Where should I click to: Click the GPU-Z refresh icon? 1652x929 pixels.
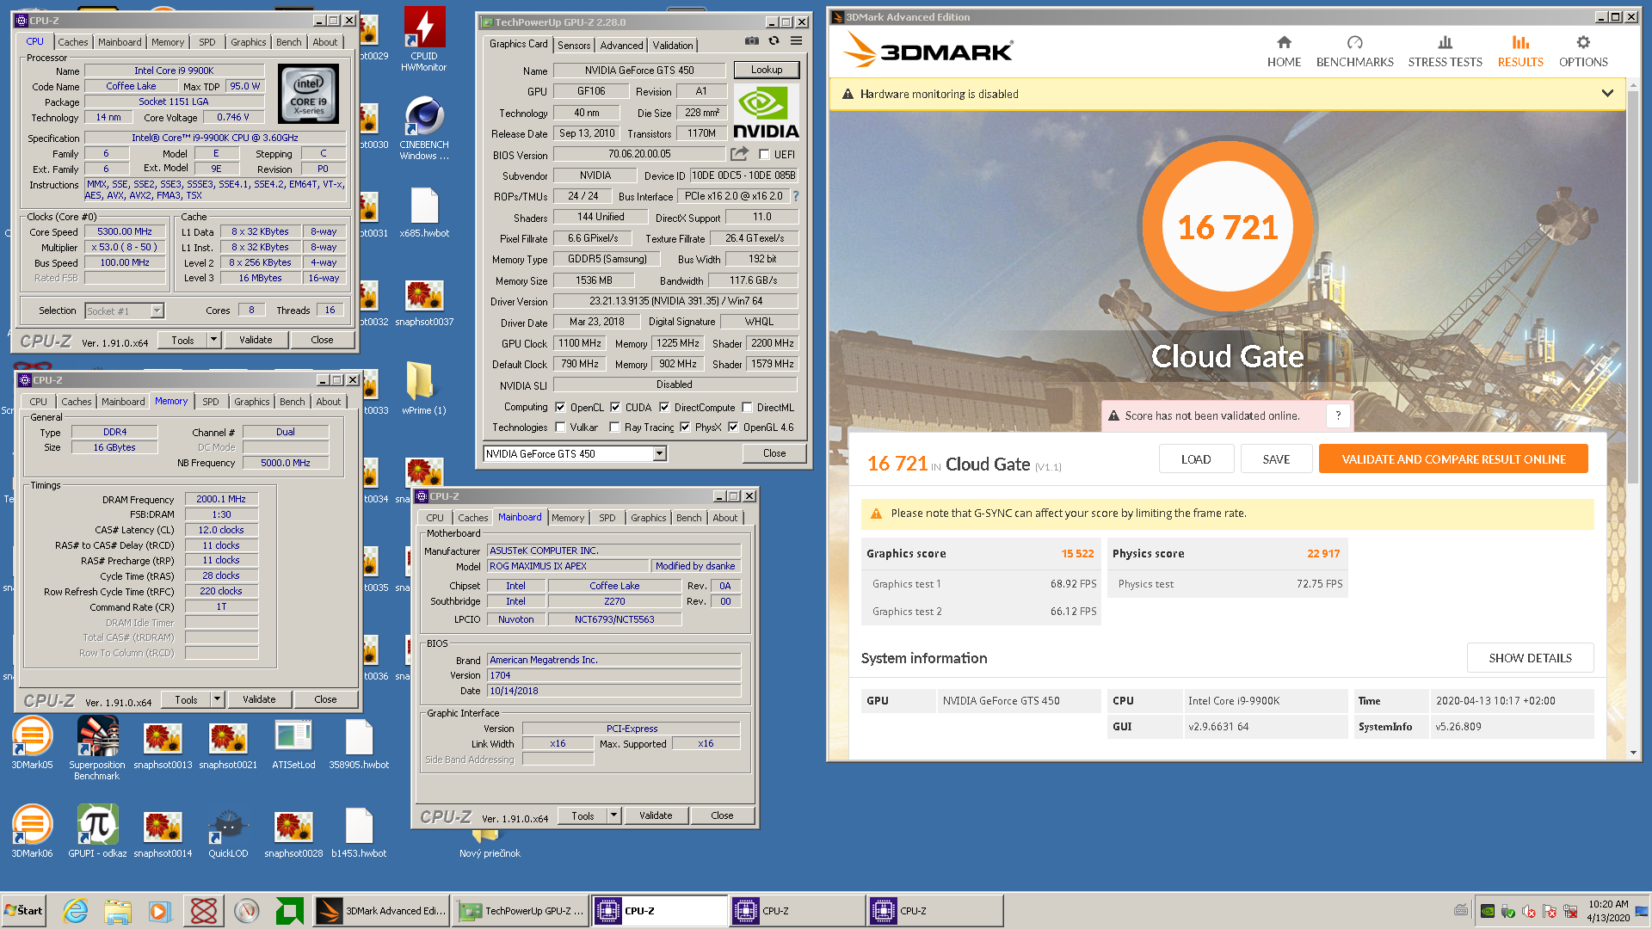[x=774, y=41]
